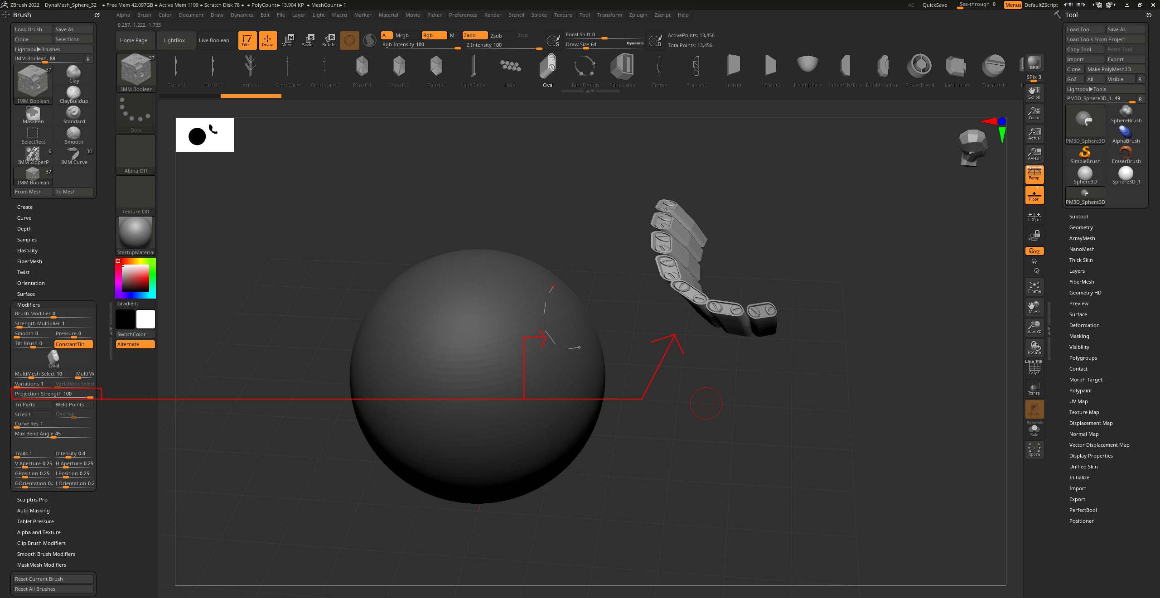Expand the Sculptris Pro section
Viewport: 1160px width, 598px height.
coord(32,500)
